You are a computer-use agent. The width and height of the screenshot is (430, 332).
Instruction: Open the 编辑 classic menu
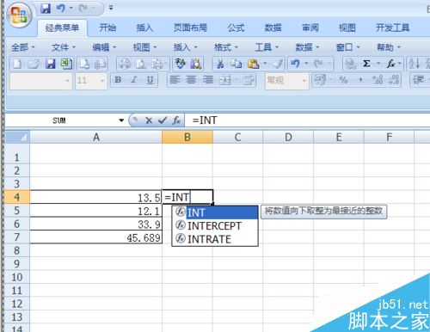[104, 47]
